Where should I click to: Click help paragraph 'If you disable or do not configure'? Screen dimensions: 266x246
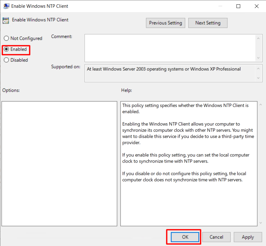coord(184,177)
